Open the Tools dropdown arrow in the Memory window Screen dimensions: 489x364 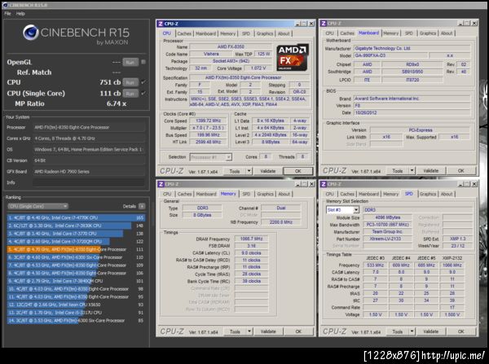[x=249, y=331]
